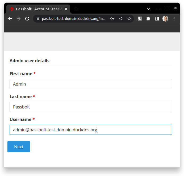
Task: Go back to previous page
Action: (x=10, y=19)
